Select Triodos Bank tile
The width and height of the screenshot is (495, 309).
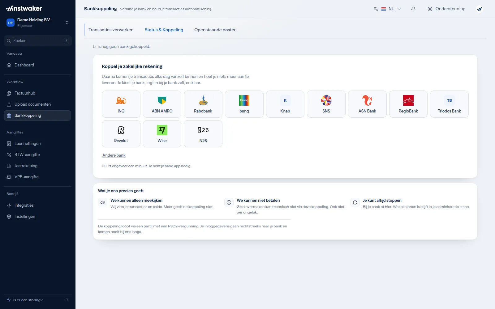[449, 104]
